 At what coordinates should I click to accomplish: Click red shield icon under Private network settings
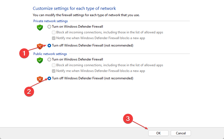coord(40,46)
